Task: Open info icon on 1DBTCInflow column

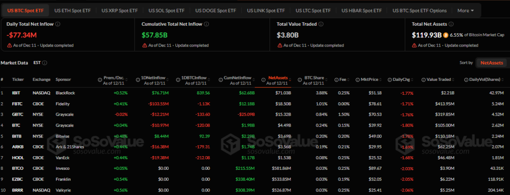Action: coord(178,80)
